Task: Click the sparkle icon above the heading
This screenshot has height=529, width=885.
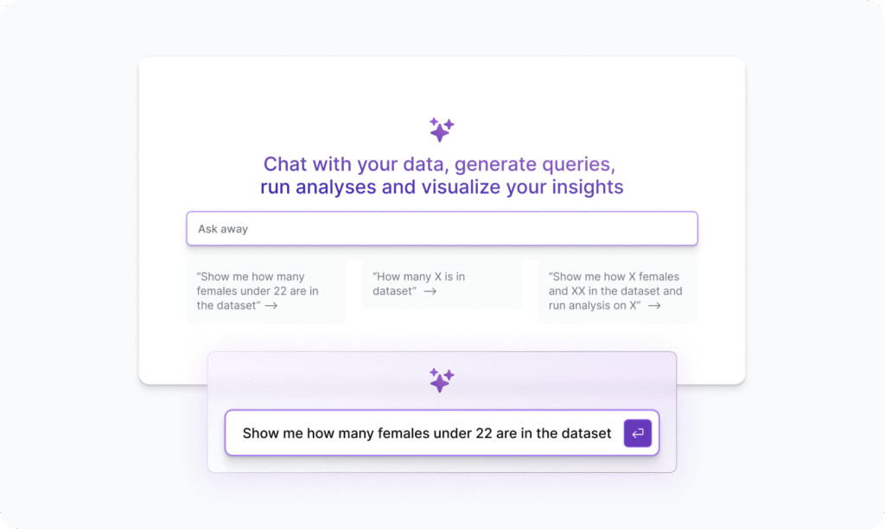Action: coord(442,130)
